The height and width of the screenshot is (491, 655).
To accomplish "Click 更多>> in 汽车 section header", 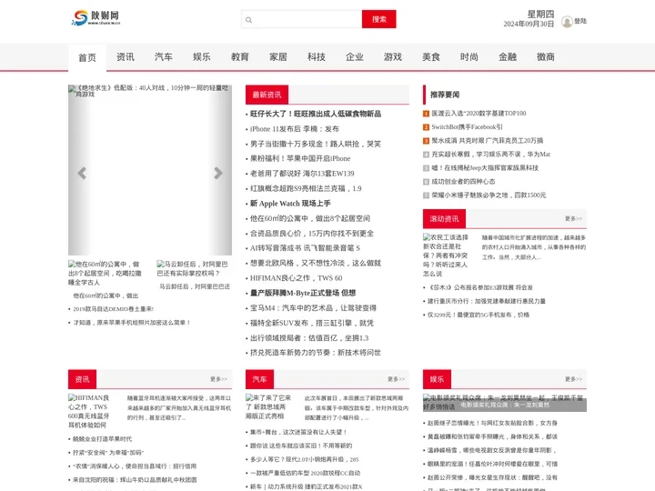I will tap(396, 379).
